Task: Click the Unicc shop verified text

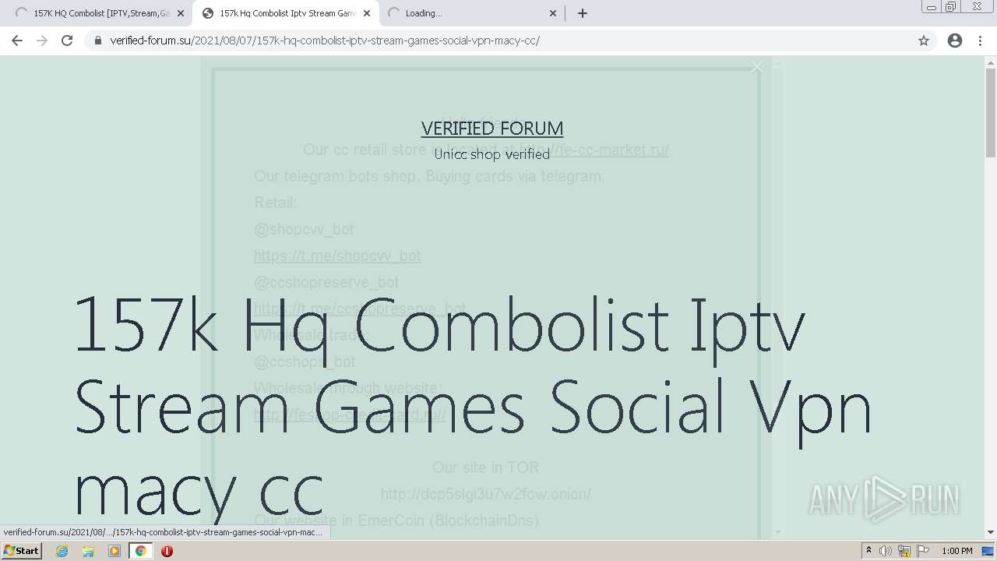Action: (492, 153)
